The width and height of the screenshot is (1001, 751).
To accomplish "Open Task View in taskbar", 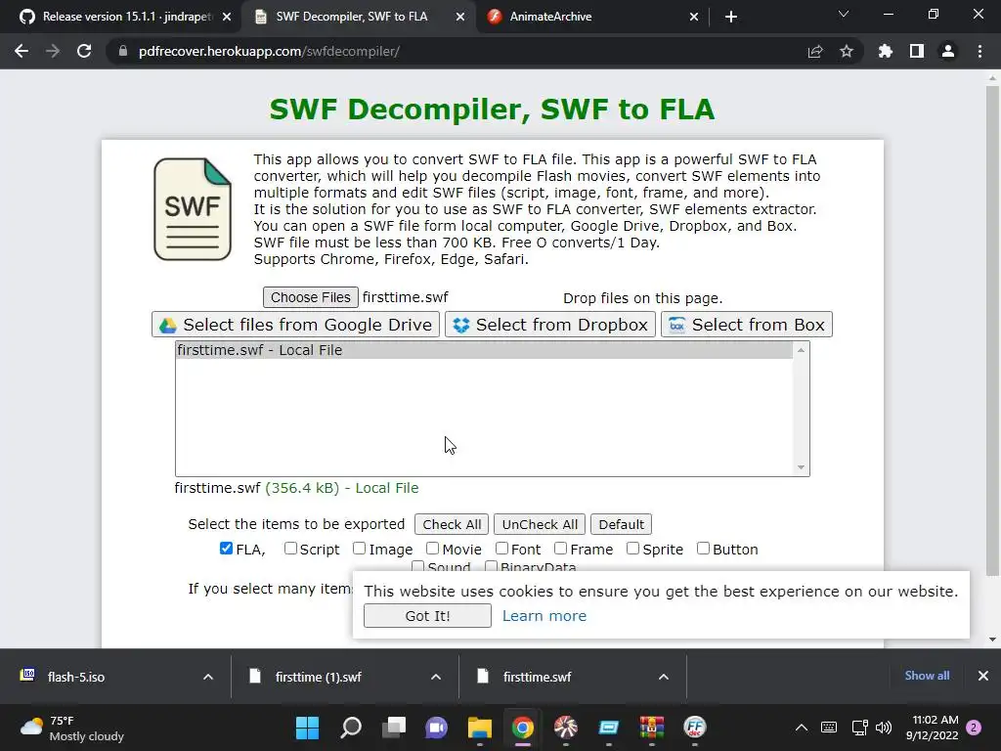I will (x=394, y=728).
